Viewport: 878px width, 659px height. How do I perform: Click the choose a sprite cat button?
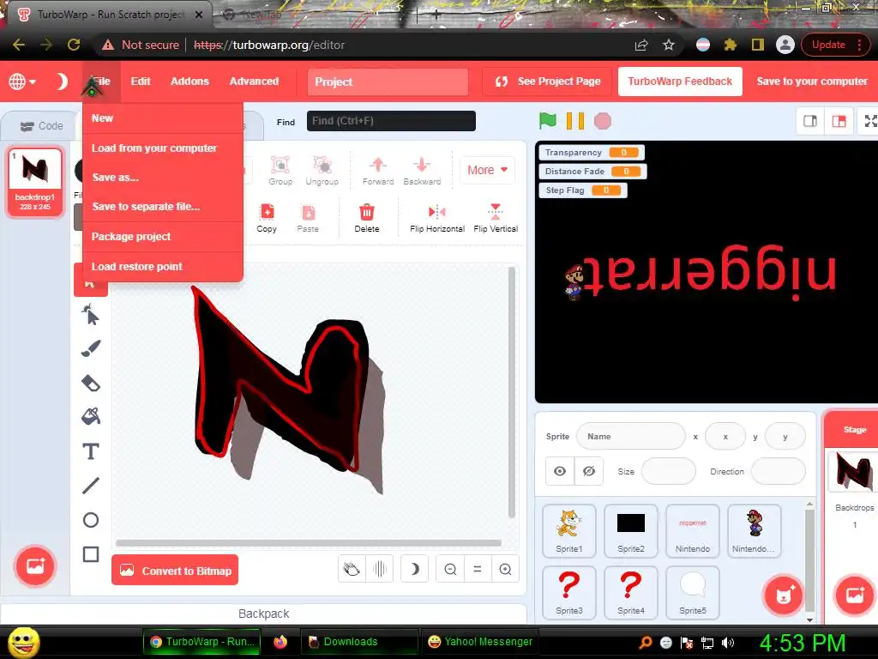(783, 596)
